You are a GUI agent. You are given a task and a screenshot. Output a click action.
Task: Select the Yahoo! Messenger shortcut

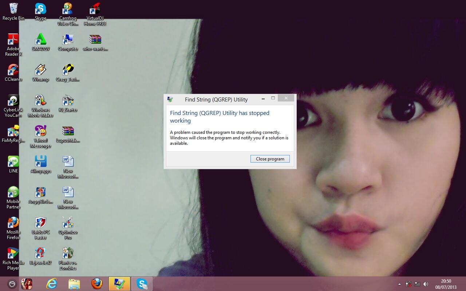[x=40, y=136]
